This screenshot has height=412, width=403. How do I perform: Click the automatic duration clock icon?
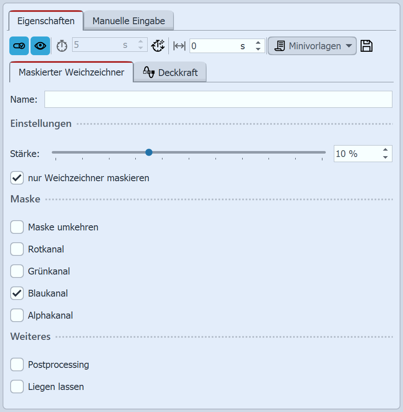(x=158, y=46)
